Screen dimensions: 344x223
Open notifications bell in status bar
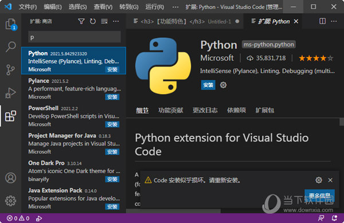pos(334,218)
